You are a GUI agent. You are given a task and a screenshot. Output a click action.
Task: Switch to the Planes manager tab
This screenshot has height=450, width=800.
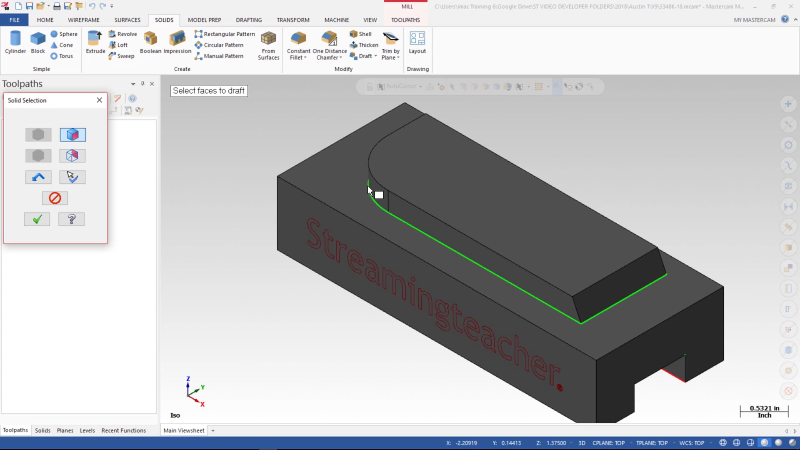pyautogui.click(x=65, y=430)
